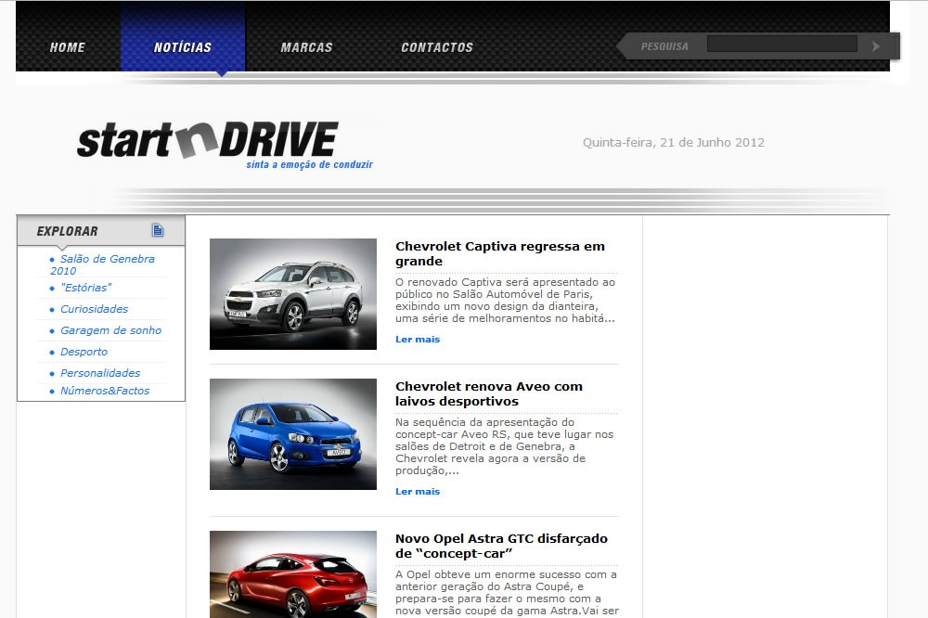Click Ler mais under the Captiva article
This screenshot has width=928, height=618.
[418, 340]
